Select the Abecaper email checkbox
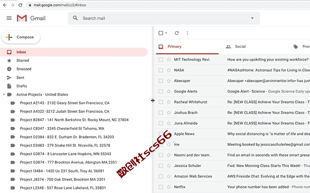This screenshot has width=310, height=193. 161,81
